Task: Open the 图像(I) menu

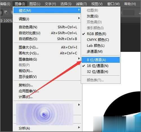Action: [20, 4]
